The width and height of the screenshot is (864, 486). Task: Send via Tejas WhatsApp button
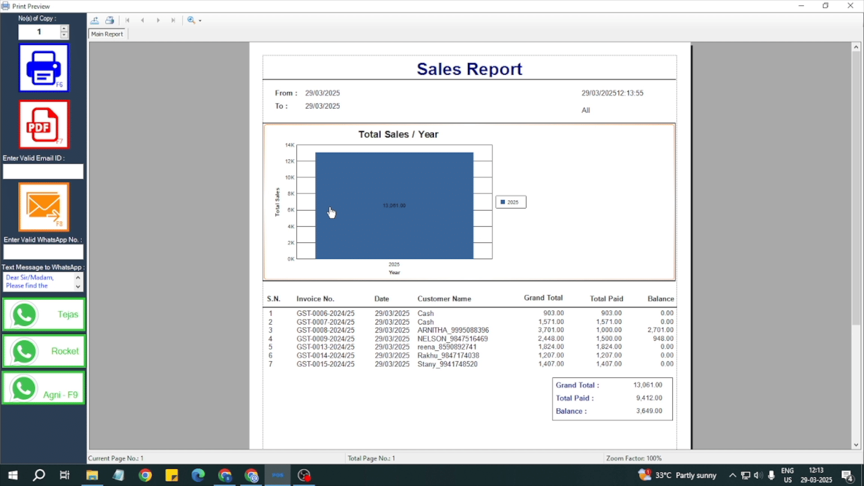pyautogui.click(x=44, y=315)
